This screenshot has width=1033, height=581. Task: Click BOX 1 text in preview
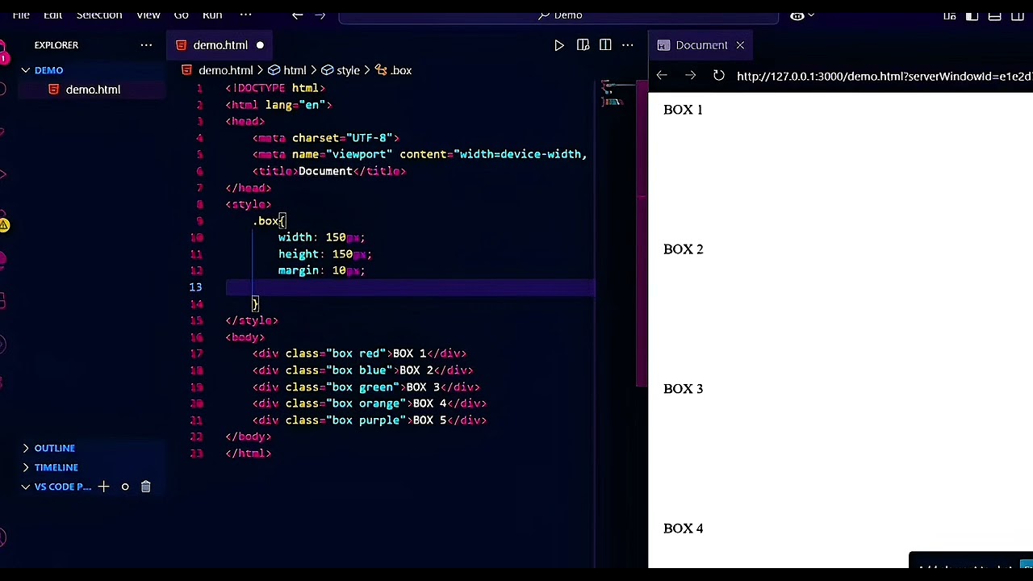coord(683,110)
